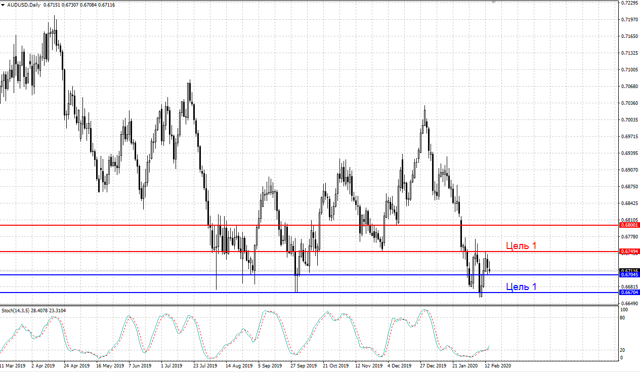The image size is (640, 372).
Task: Click the 0.71650 price axis value
Action: click(x=630, y=36)
